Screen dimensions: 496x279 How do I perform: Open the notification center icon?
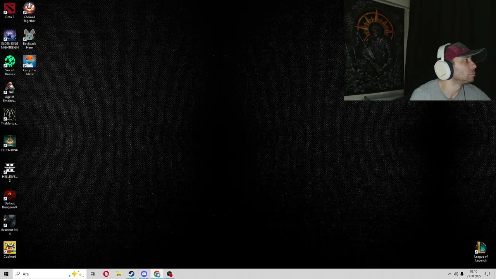[487, 274]
